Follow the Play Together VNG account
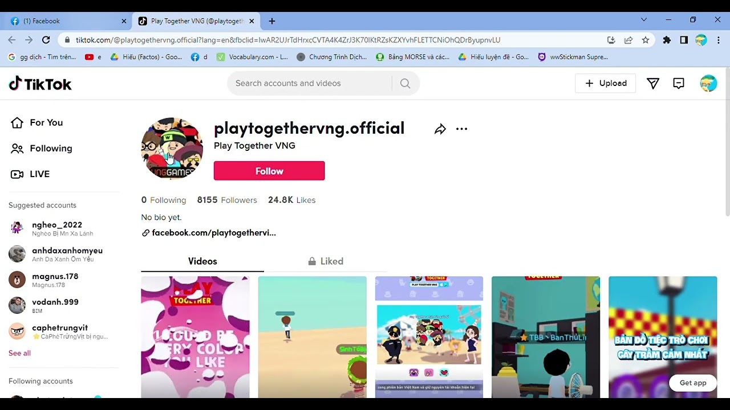Screen dimensions: 730x410 click(x=269, y=171)
